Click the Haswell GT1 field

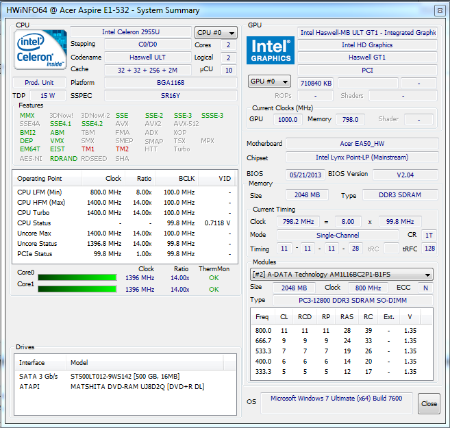[367, 58]
